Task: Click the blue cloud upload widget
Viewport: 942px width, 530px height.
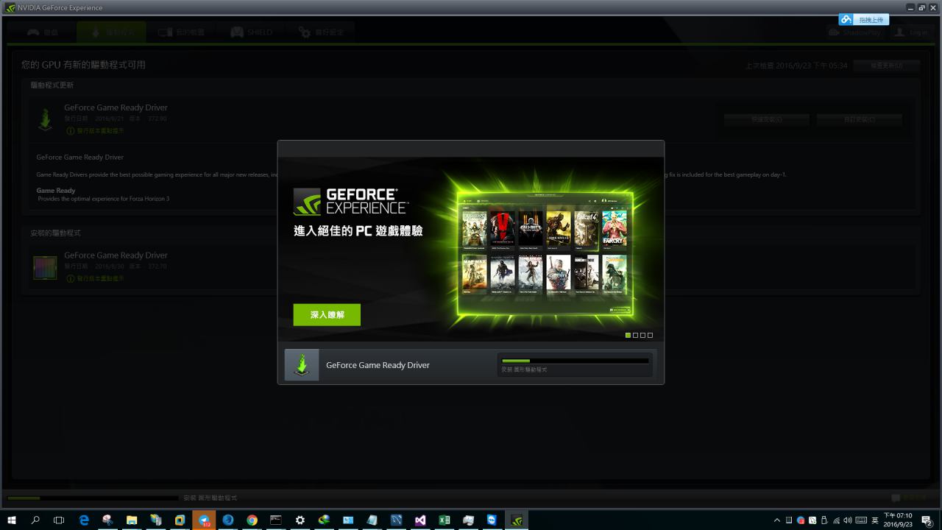Action: [864, 20]
